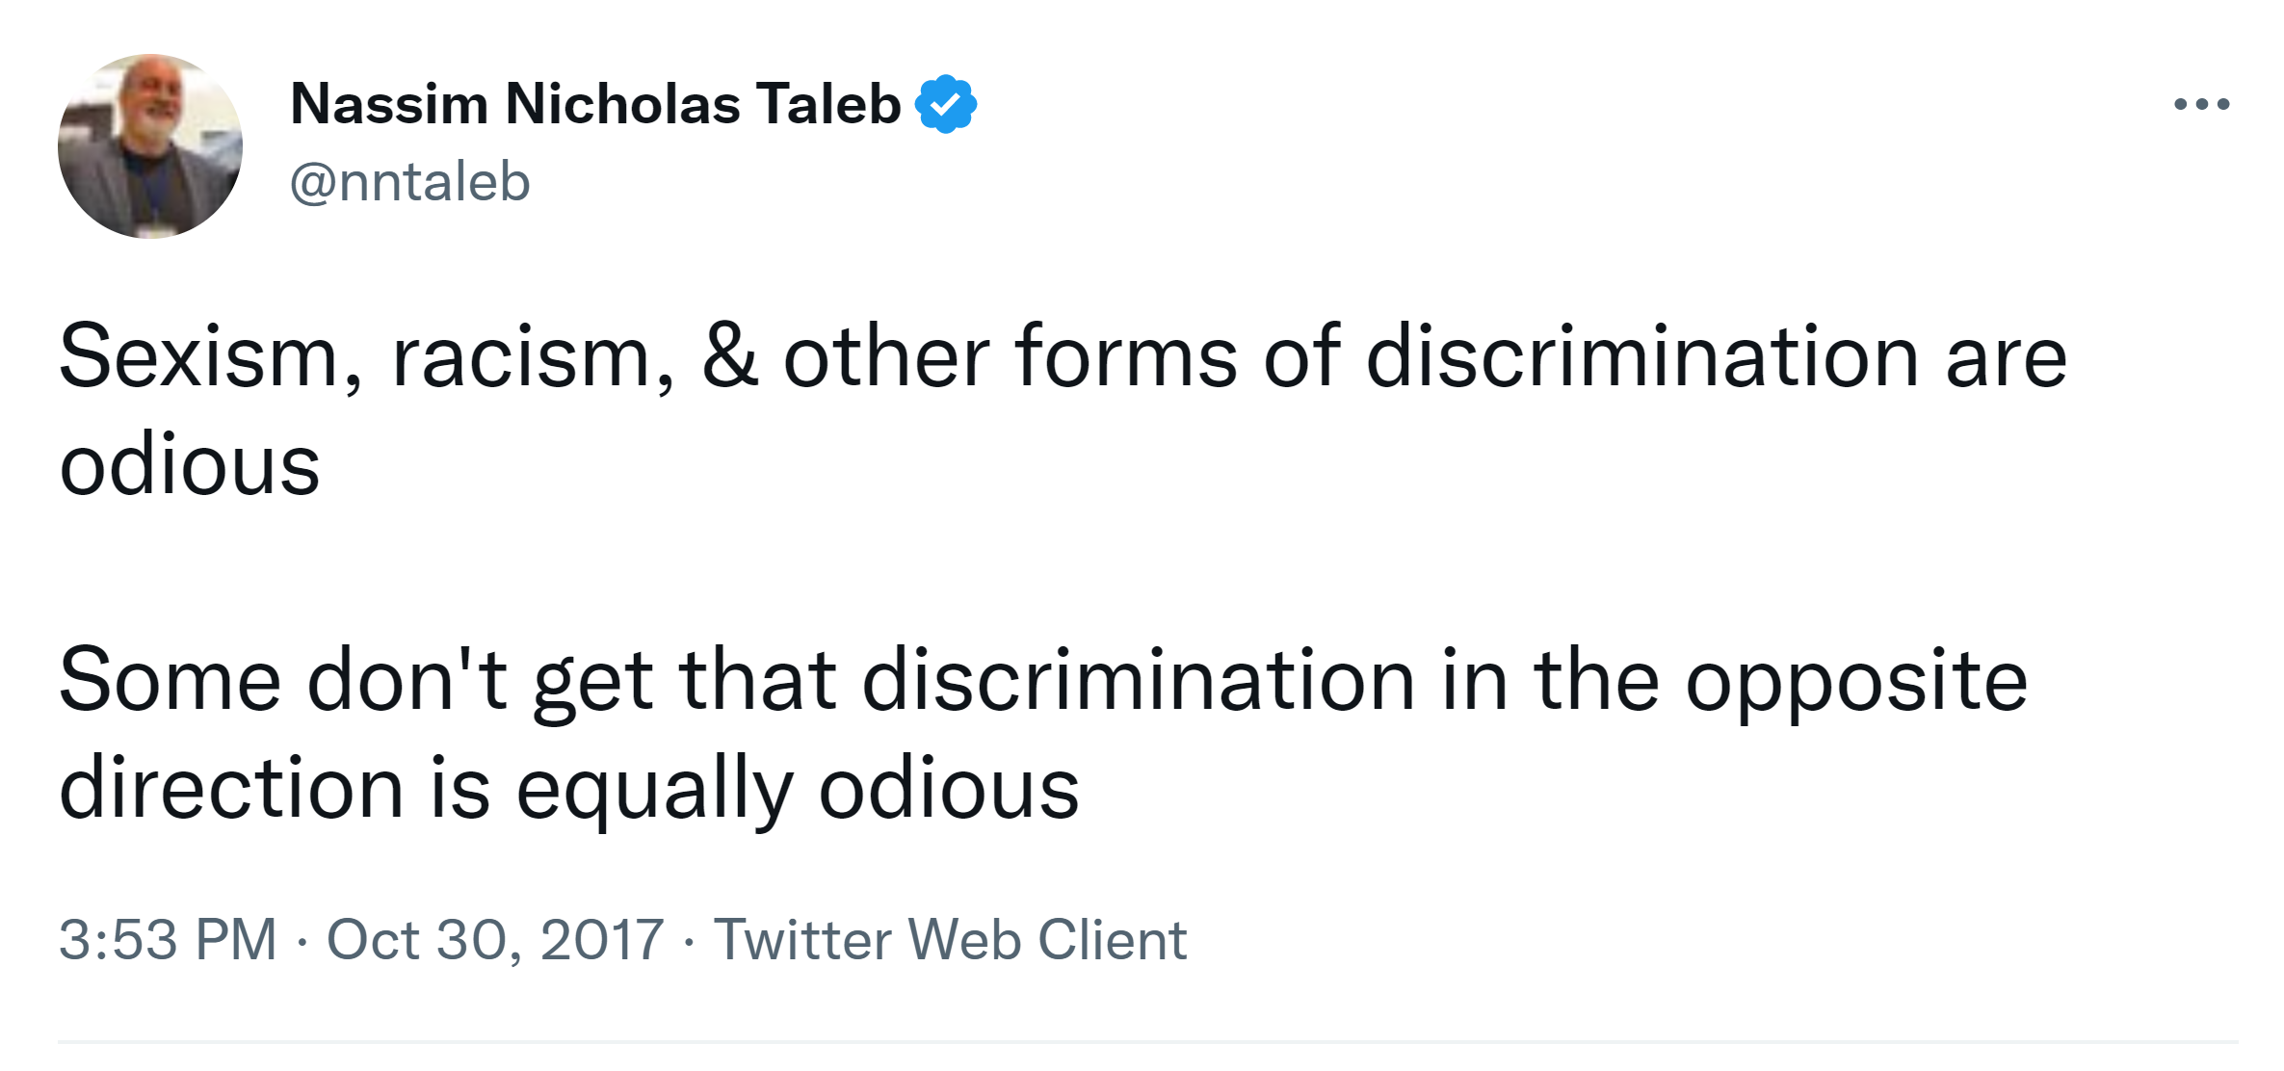
Task: Click the standalone word 'odious' on line two
Action: point(190,465)
